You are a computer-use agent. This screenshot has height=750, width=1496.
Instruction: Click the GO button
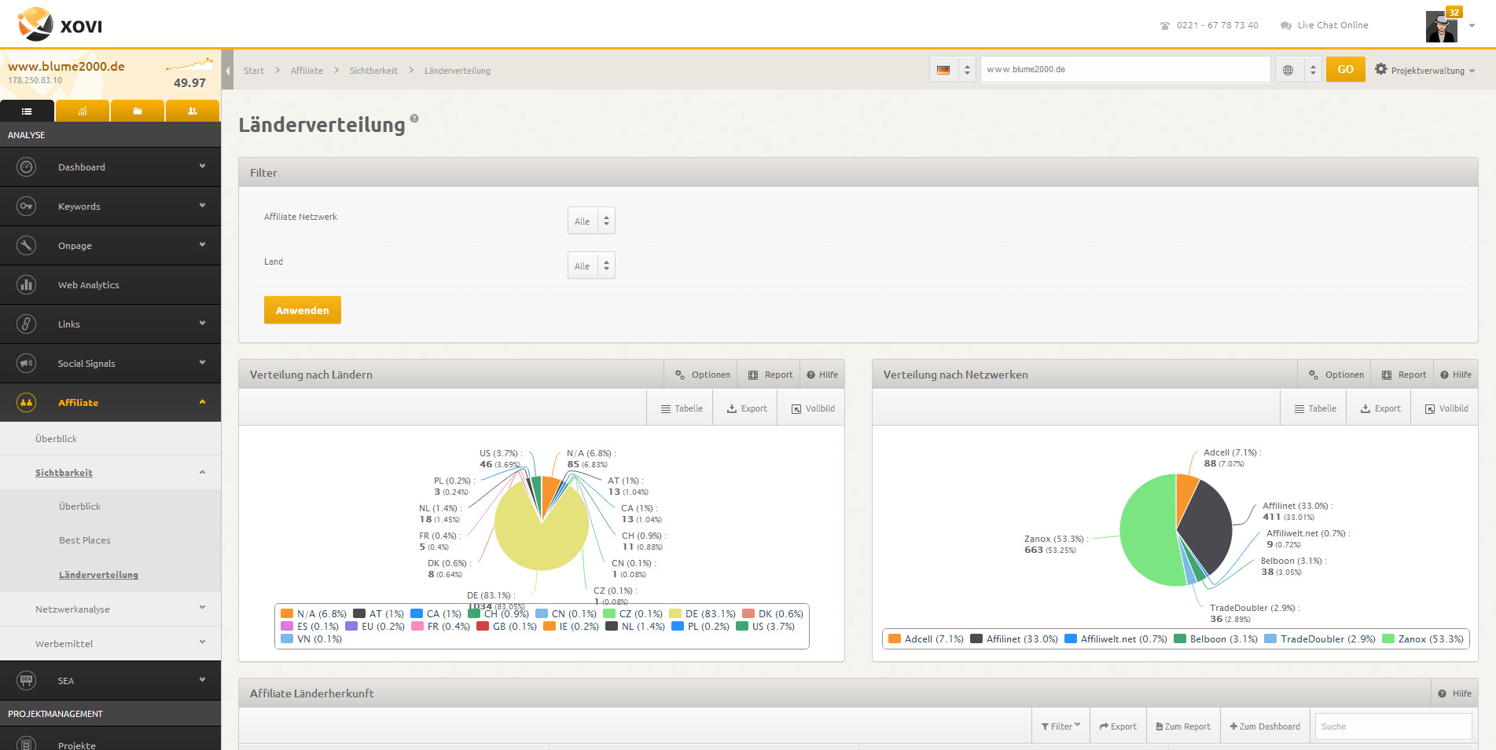point(1345,69)
